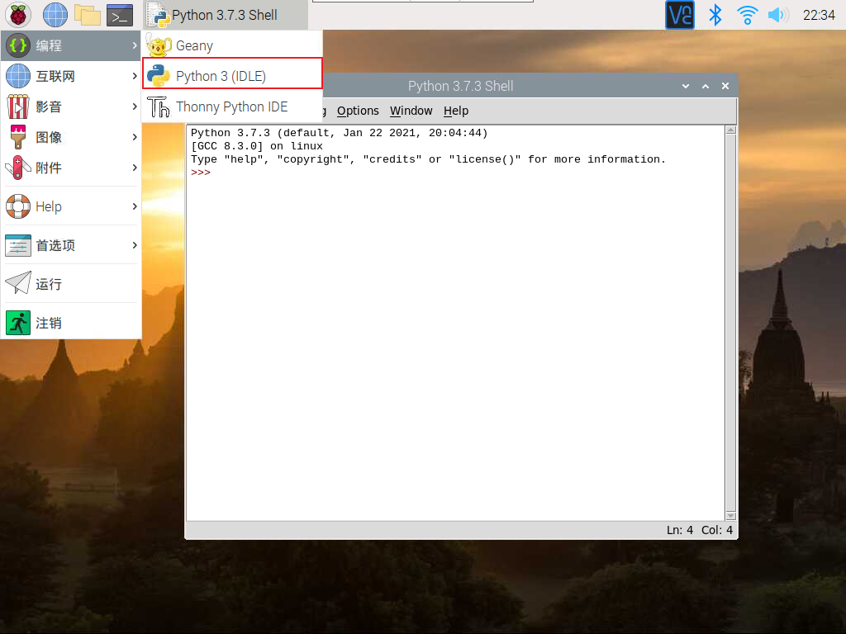Close the Python 3.7.3 Shell window
Viewport: 846px width, 634px height.
725,86
